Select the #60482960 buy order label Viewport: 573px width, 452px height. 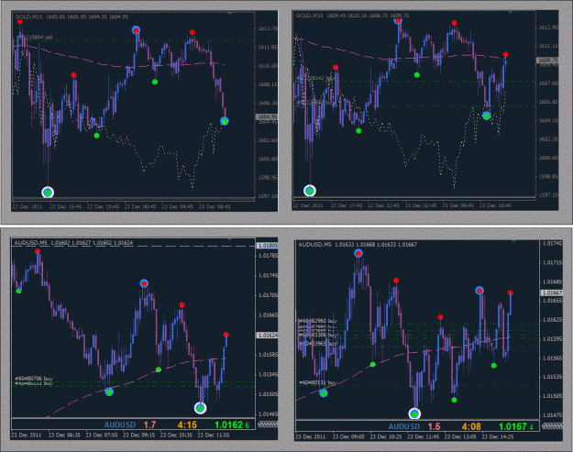coord(317,321)
